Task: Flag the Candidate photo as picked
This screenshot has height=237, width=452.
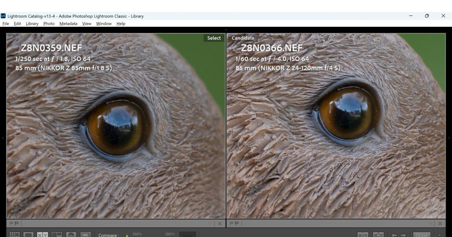Action: click(x=231, y=223)
